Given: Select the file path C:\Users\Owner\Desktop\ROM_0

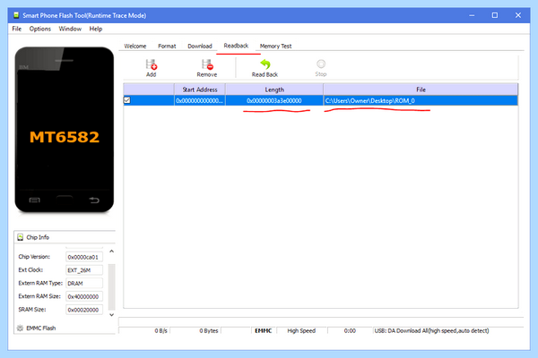Looking at the screenshot, I should coord(369,100).
